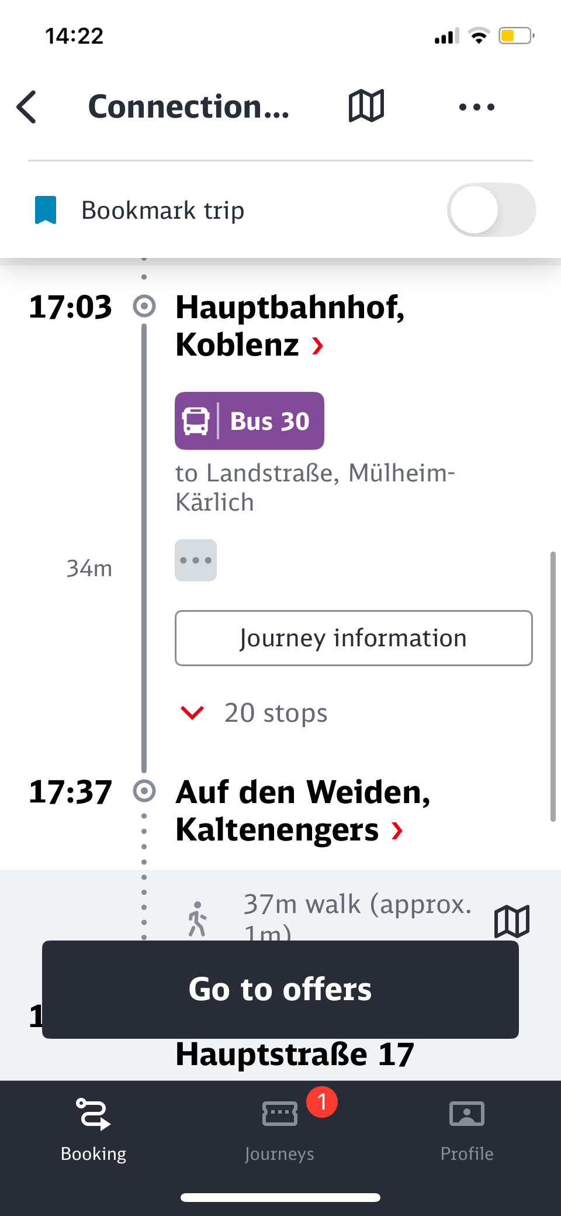The width and height of the screenshot is (561, 1216).
Task: Click the vertical scrollbar on the right
Action: coord(552,686)
